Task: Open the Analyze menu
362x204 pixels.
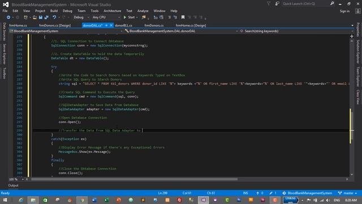Action: click(143, 11)
